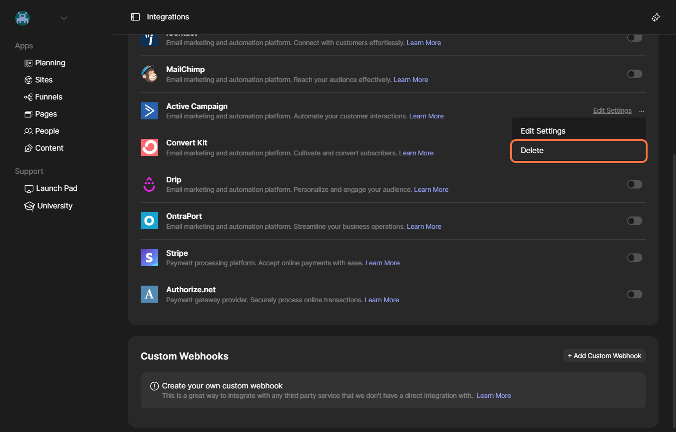This screenshot has height=432, width=676.
Task: Click the sparkle AI icon top right
Action: (x=656, y=17)
